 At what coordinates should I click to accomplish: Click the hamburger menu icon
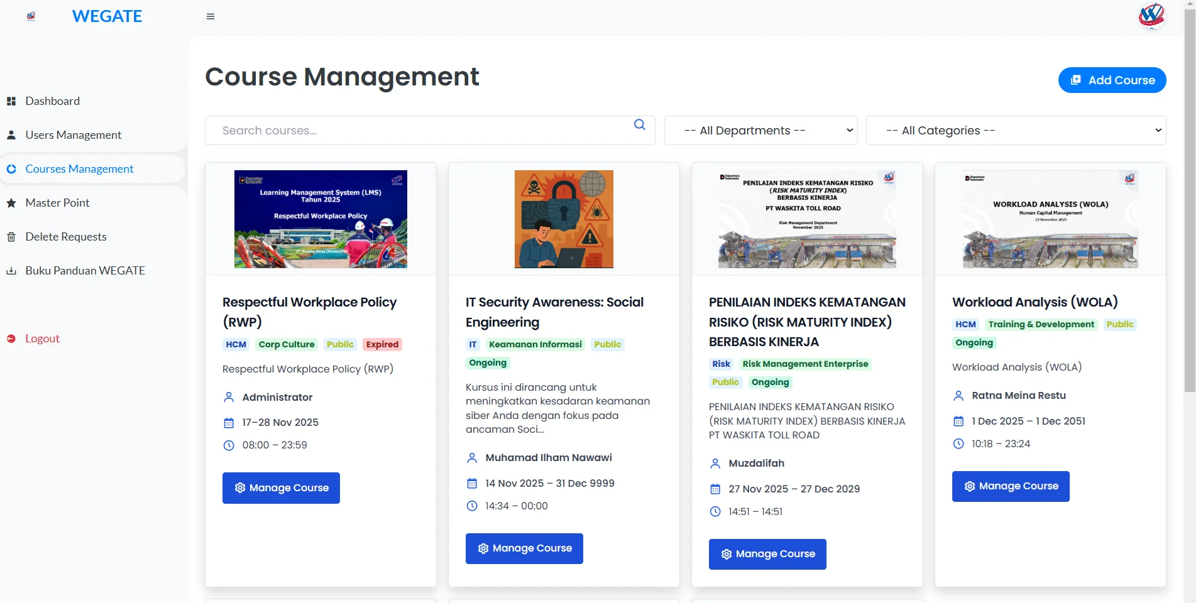click(211, 16)
